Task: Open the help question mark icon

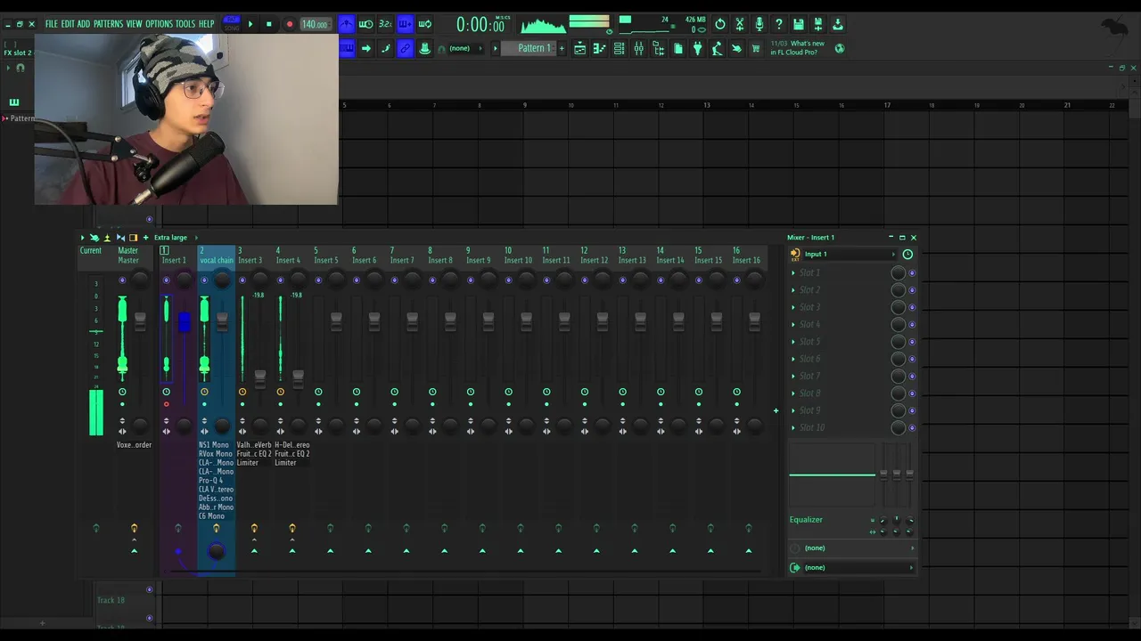Action: 778,24
